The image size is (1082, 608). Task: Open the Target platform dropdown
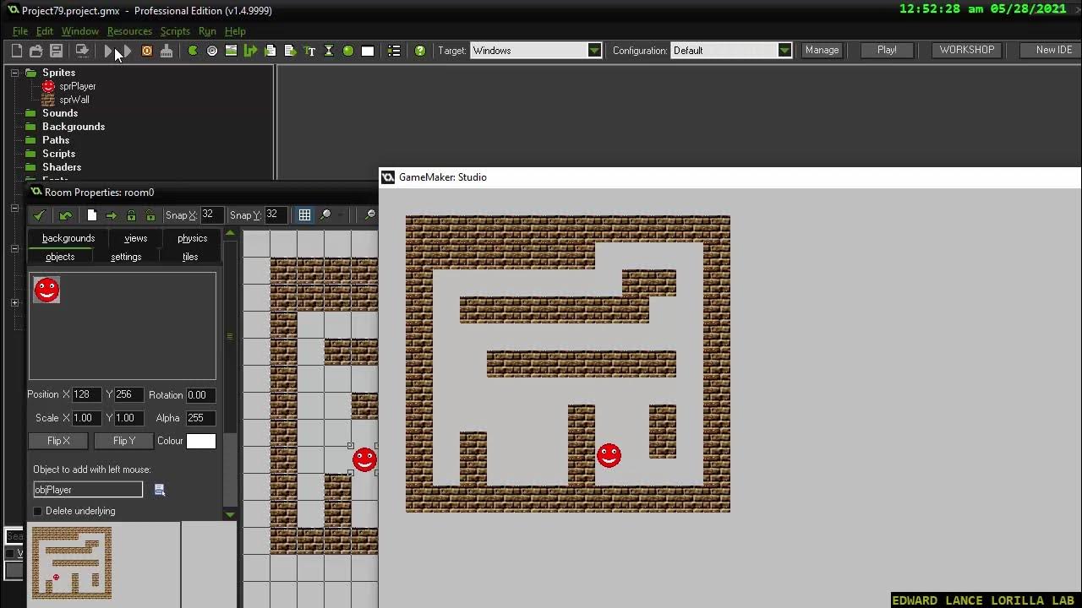coord(594,51)
